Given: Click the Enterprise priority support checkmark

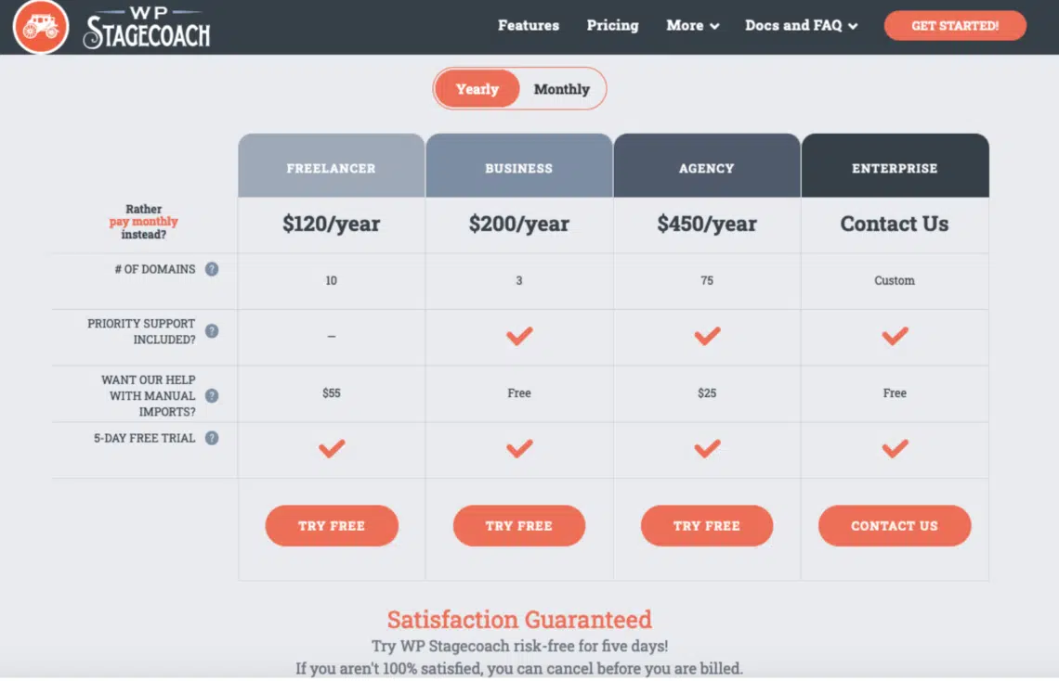Looking at the screenshot, I should pos(895,336).
